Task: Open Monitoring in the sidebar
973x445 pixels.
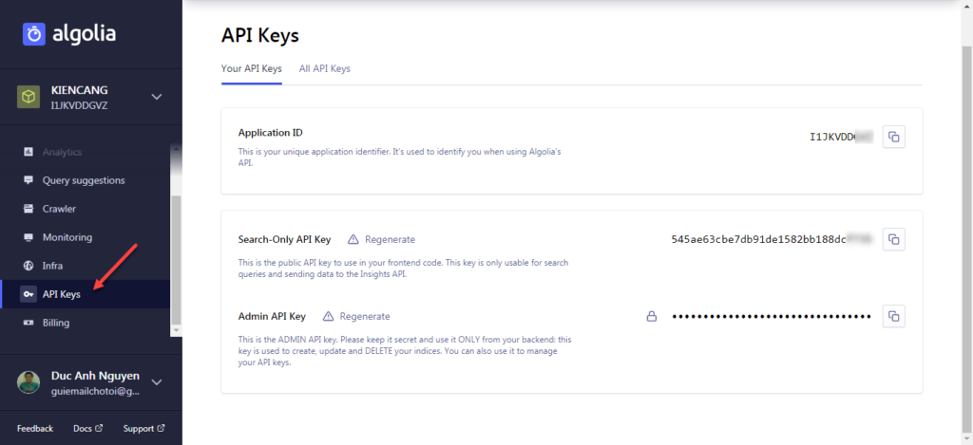Action: (67, 237)
